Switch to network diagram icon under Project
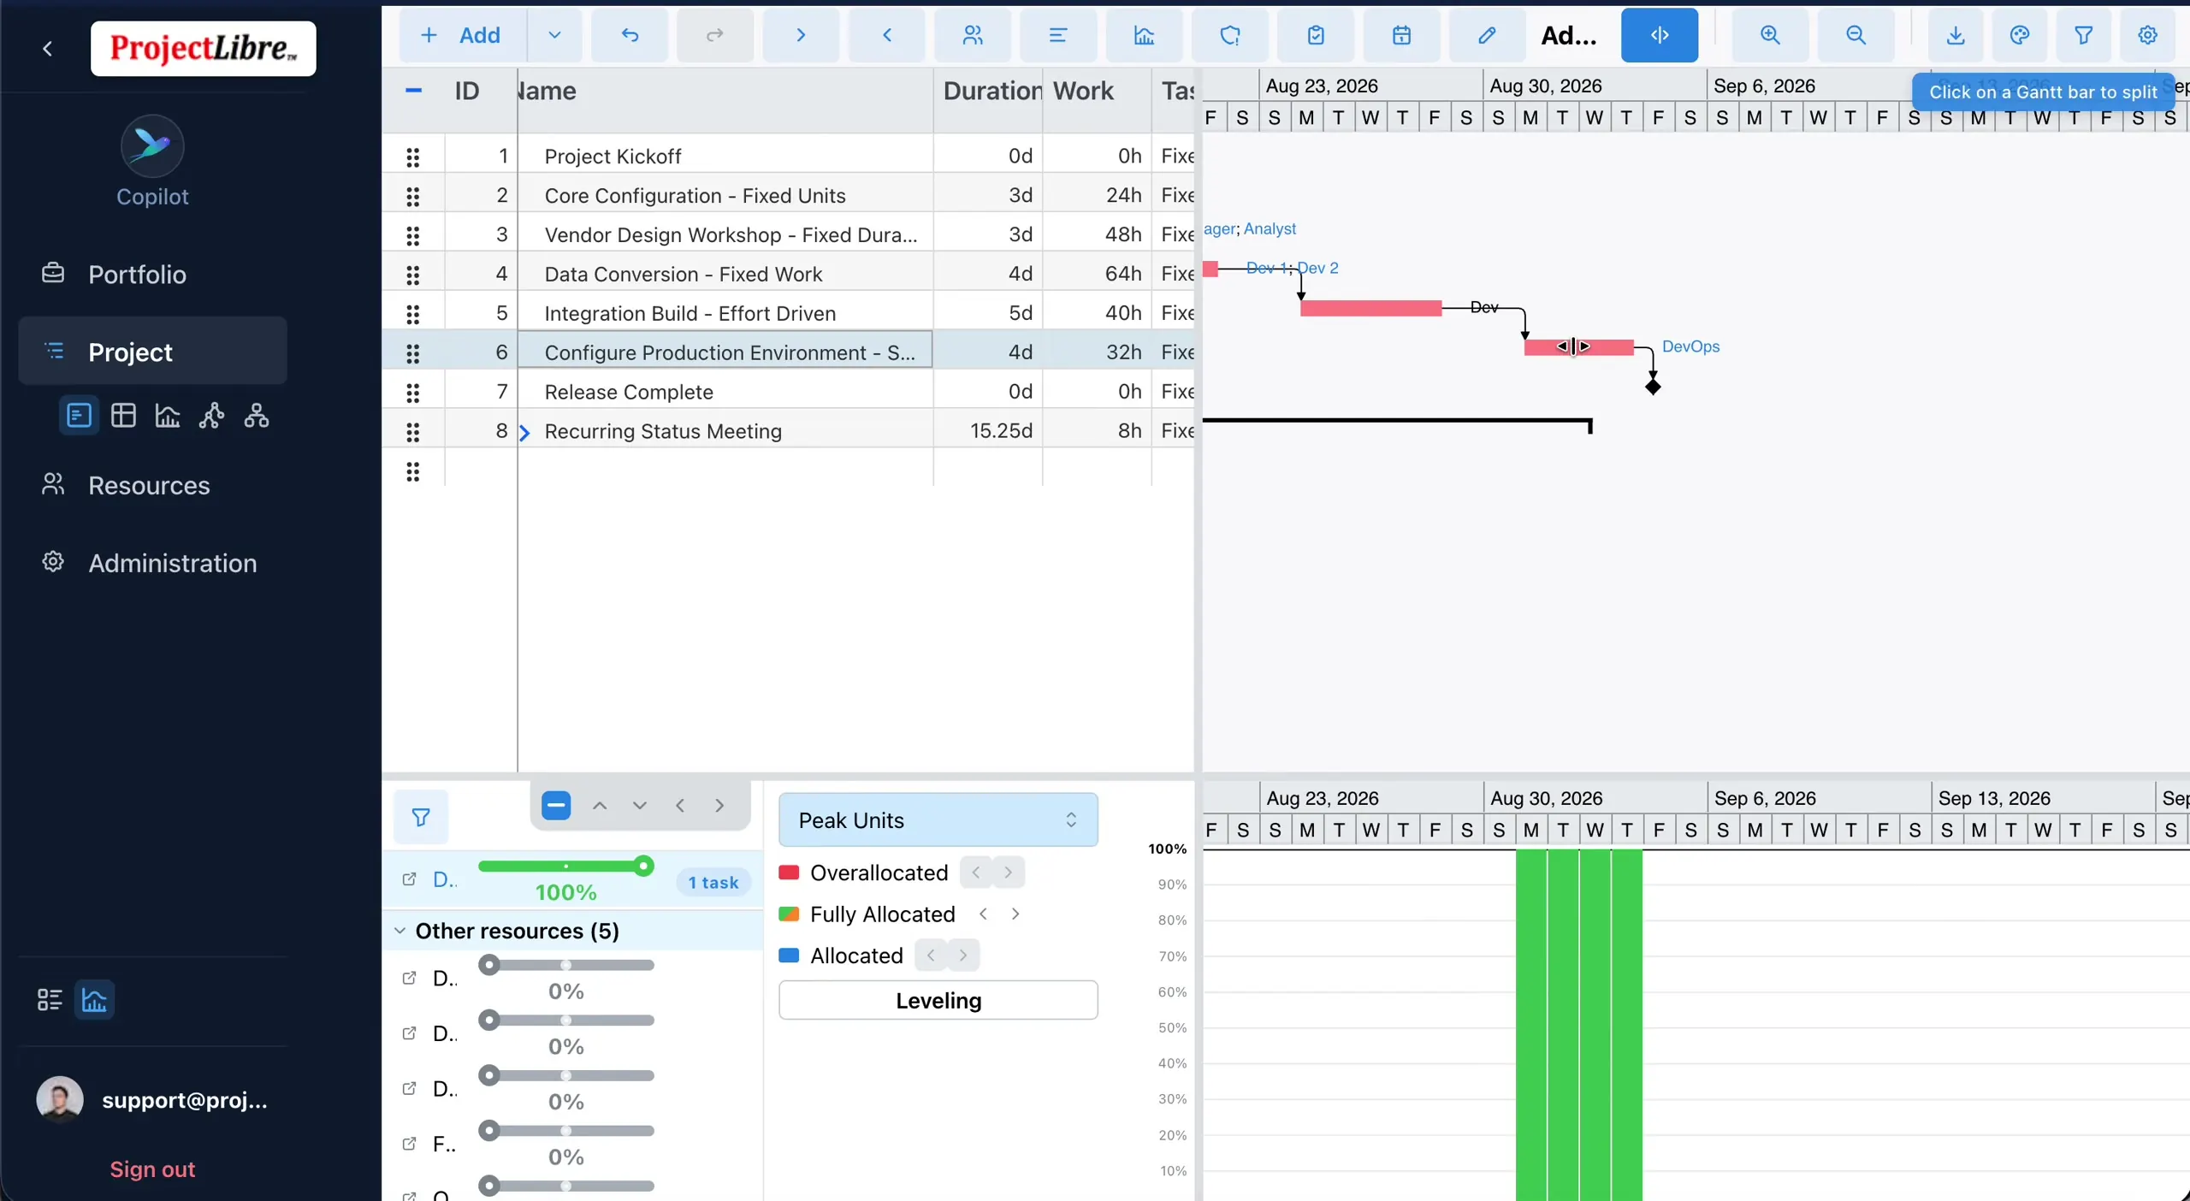Screen dimensions: 2190x1201 point(212,416)
